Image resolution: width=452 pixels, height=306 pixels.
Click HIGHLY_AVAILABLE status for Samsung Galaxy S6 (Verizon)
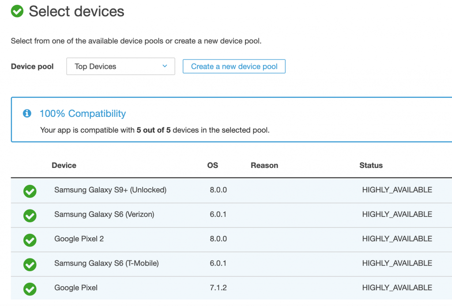397,214
